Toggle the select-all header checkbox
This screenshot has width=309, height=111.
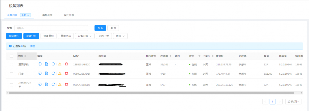(11, 56)
